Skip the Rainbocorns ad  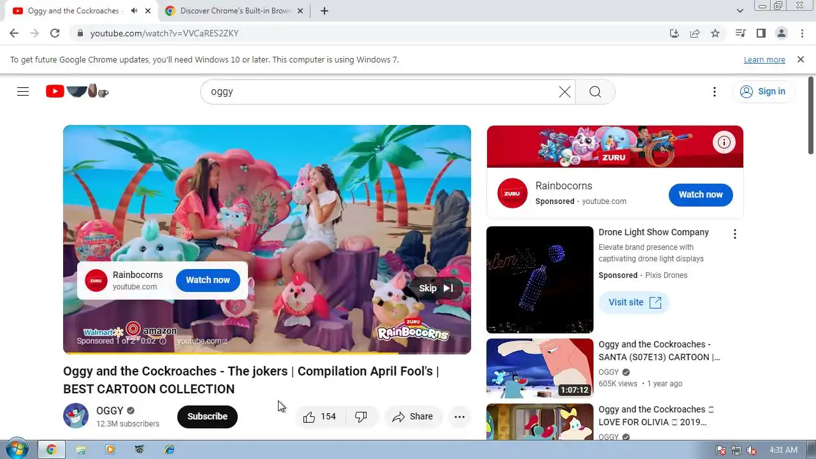tap(436, 288)
